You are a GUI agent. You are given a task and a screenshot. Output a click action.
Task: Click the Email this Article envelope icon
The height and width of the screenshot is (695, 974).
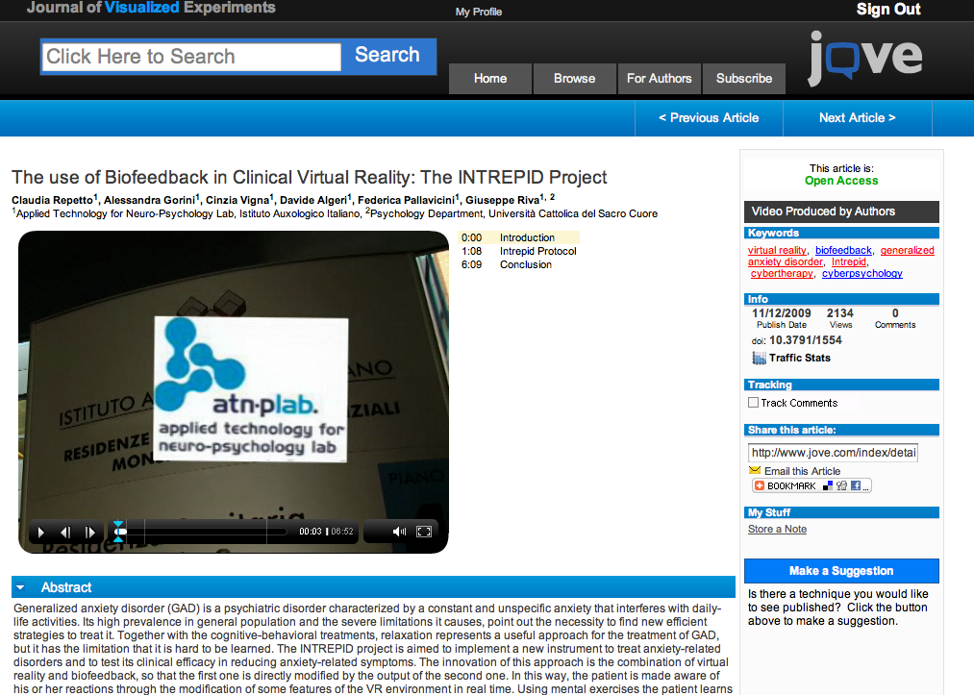click(755, 471)
